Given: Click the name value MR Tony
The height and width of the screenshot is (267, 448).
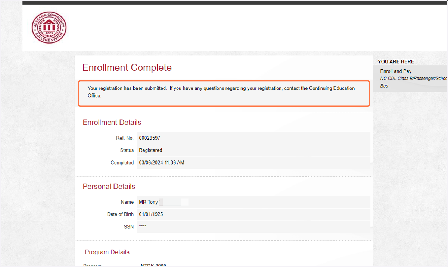Looking at the screenshot, I should 148,202.
